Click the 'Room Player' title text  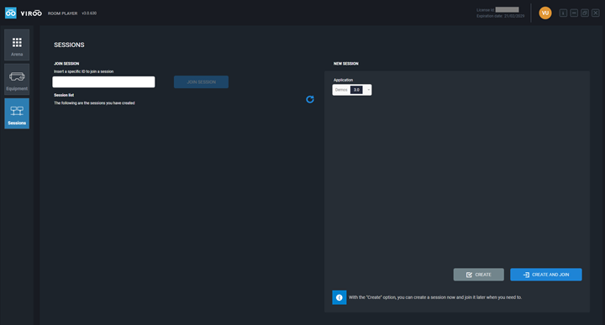[x=62, y=13]
